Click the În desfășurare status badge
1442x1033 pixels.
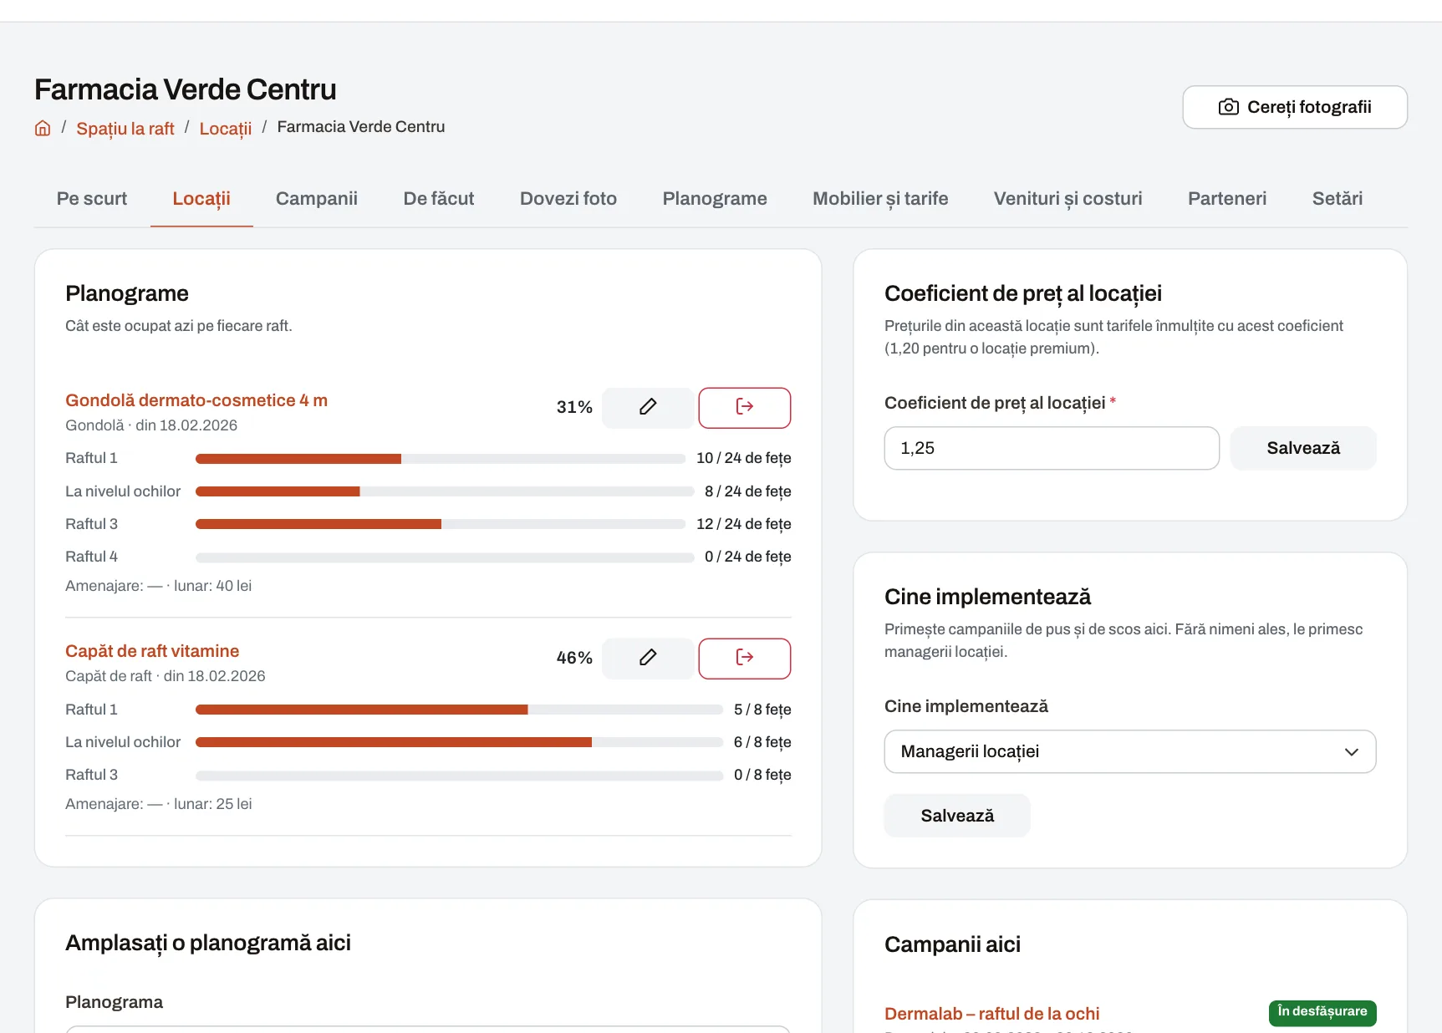(1322, 1012)
